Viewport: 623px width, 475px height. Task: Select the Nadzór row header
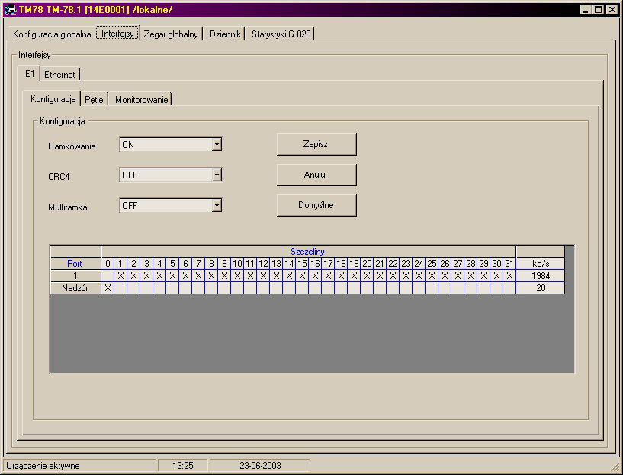click(x=75, y=288)
